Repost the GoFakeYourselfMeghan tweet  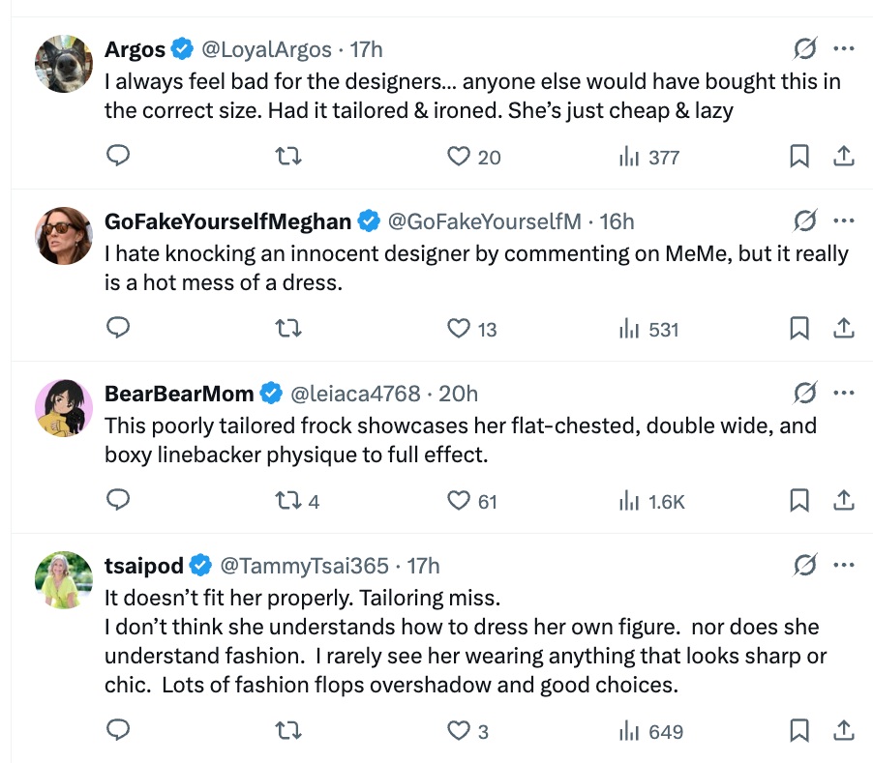pos(288,329)
